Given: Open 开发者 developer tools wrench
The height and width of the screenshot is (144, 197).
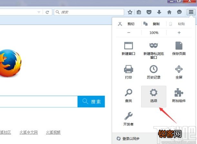Looking at the screenshot, I should click(128, 119).
